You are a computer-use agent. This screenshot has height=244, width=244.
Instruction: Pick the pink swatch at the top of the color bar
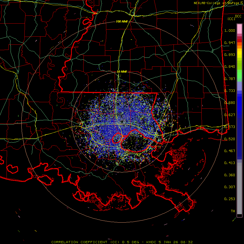coord(239,29)
